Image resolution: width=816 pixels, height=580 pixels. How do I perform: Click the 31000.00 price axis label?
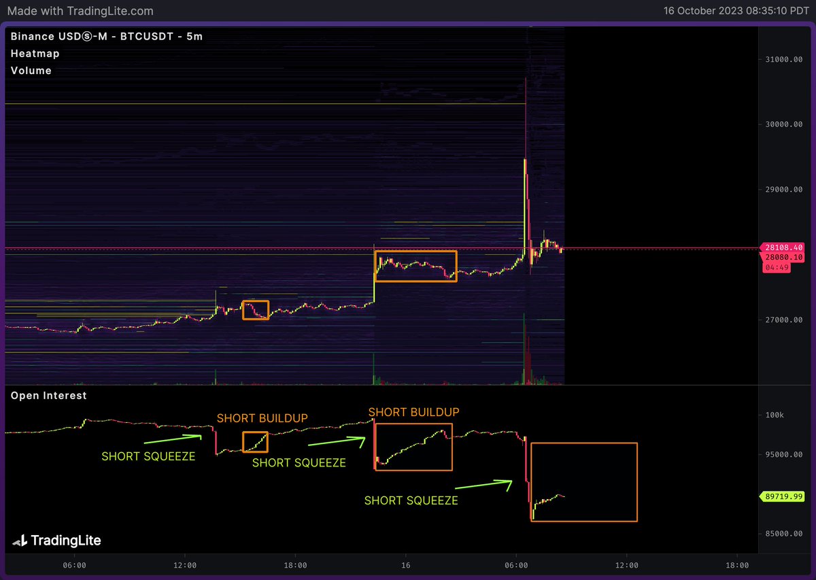779,60
